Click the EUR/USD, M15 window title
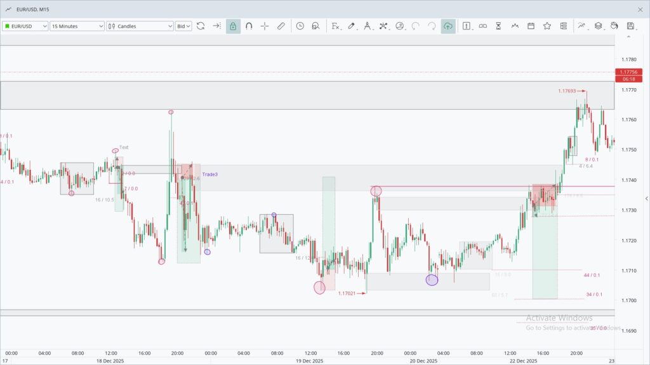 click(36, 9)
